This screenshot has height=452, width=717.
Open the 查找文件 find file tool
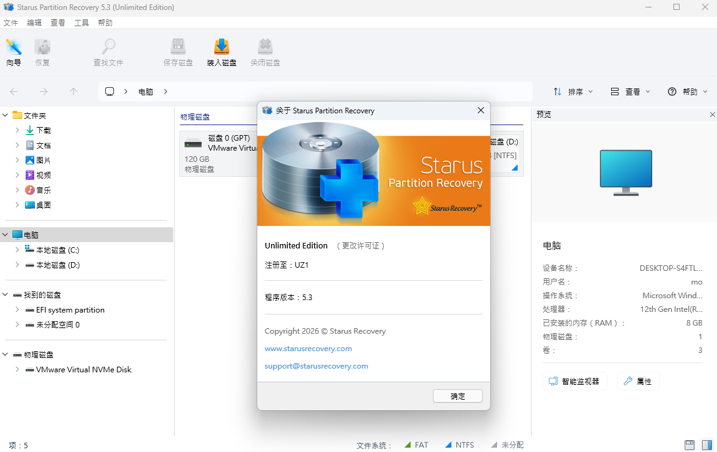tap(108, 52)
